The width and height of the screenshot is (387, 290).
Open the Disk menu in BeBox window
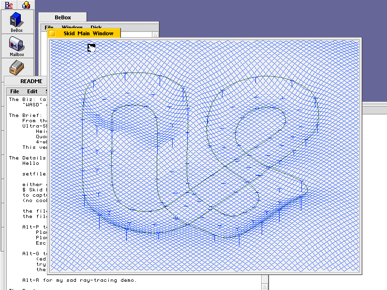96,27
